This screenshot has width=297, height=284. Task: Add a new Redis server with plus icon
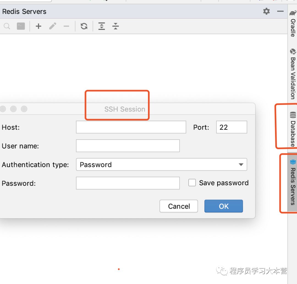coord(38,26)
